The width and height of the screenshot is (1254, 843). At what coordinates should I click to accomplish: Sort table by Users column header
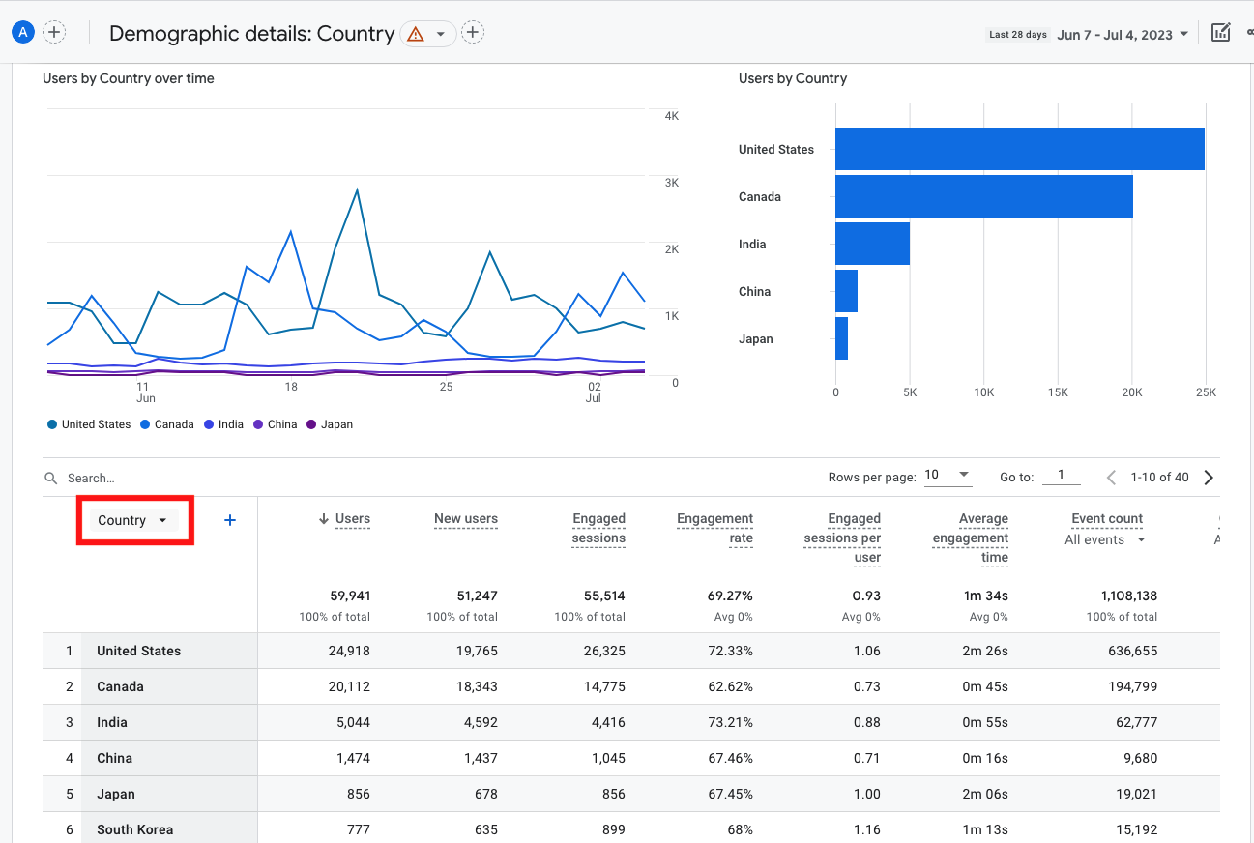point(352,519)
